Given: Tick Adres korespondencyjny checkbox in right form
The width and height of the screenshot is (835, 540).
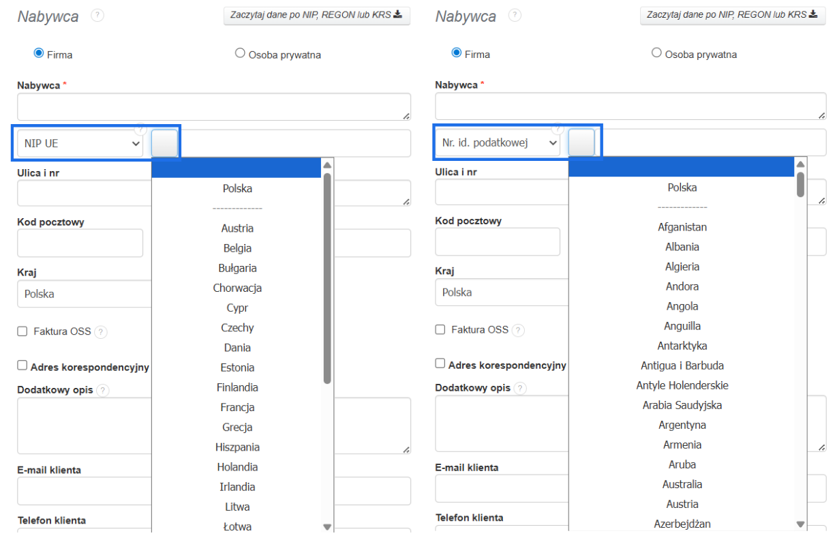Looking at the screenshot, I should [440, 363].
